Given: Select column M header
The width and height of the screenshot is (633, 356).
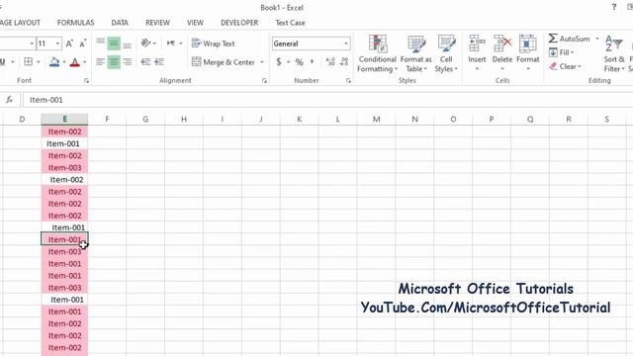Looking at the screenshot, I should (x=376, y=119).
